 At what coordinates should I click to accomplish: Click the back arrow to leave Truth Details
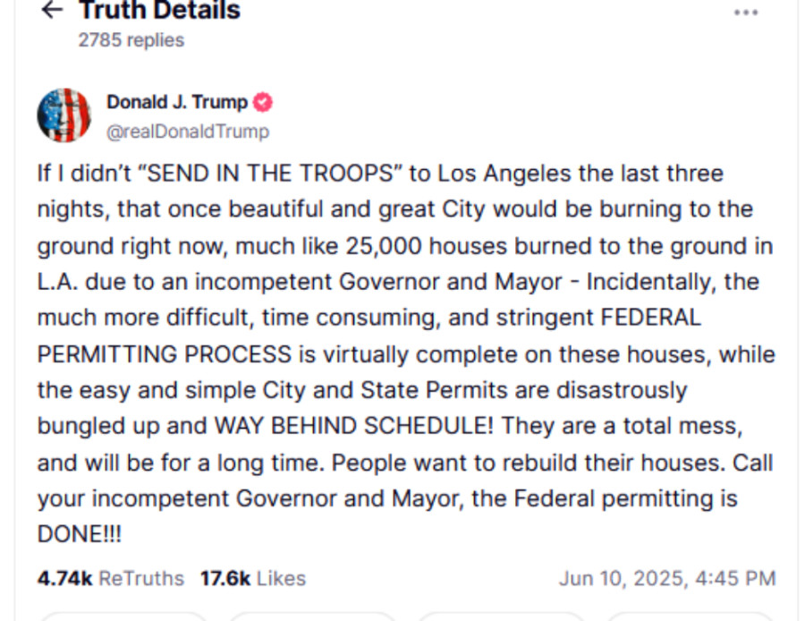pos(51,12)
